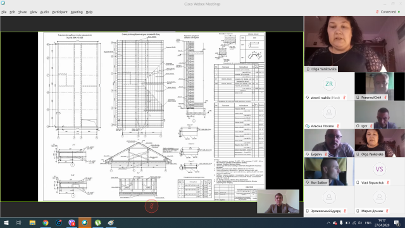Image resolution: width=405 pixels, height=228 pixels.
Task: Select Olga Yankovska's large video tile
Action: (x=354, y=44)
